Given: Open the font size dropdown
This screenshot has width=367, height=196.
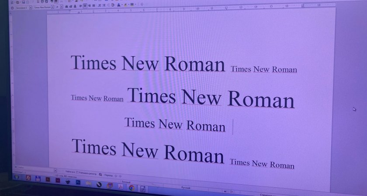Looking at the screenshot, I should point(61,7).
